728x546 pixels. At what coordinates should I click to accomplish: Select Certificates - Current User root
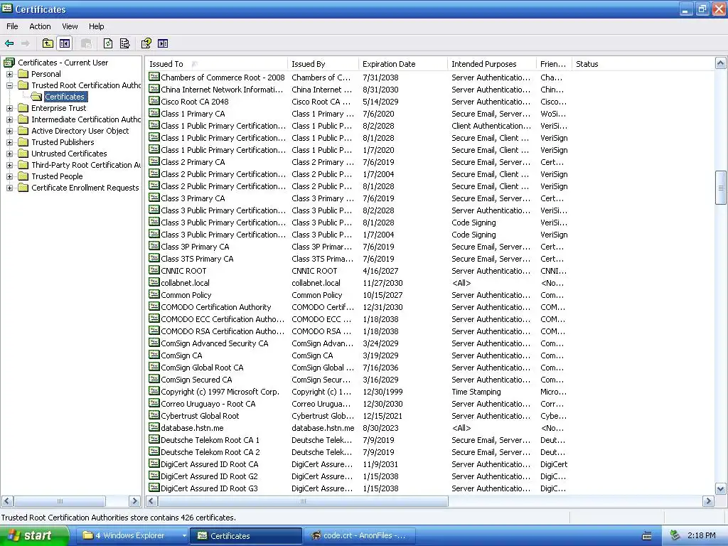63,63
